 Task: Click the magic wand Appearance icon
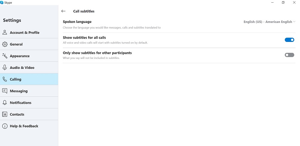pos(5,56)
